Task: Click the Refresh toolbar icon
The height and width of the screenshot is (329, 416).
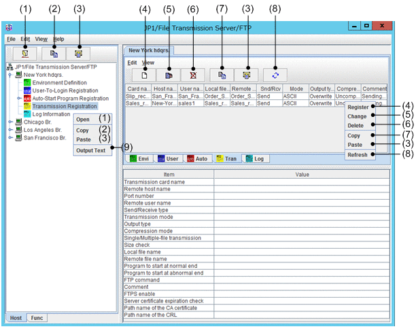Action: [x=275, y=75]
